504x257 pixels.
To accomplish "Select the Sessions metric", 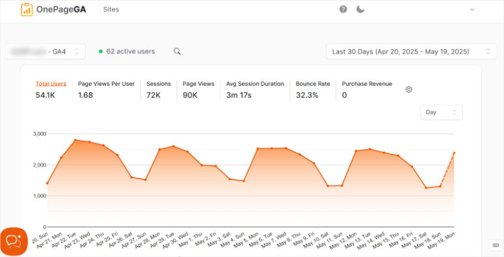I will click(x=159, y=84).
